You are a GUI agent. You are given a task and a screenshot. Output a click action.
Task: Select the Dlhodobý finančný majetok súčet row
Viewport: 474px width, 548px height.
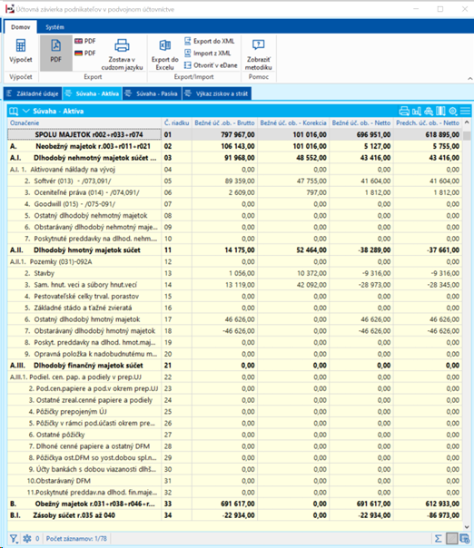(x=234, y=366)
